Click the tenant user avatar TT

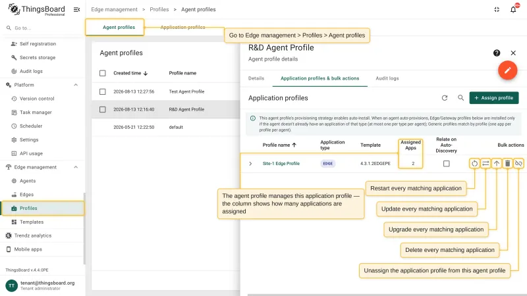point(11,285)
